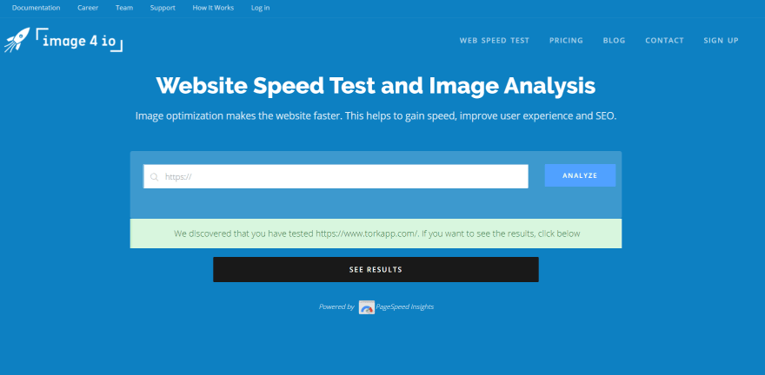
Task: Click the SEE RESULTS button
Action: pos(376,269)
